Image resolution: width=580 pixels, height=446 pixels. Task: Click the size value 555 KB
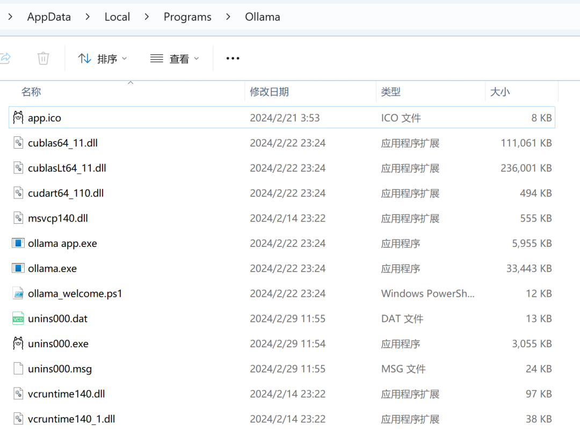[x=536, y=218]
